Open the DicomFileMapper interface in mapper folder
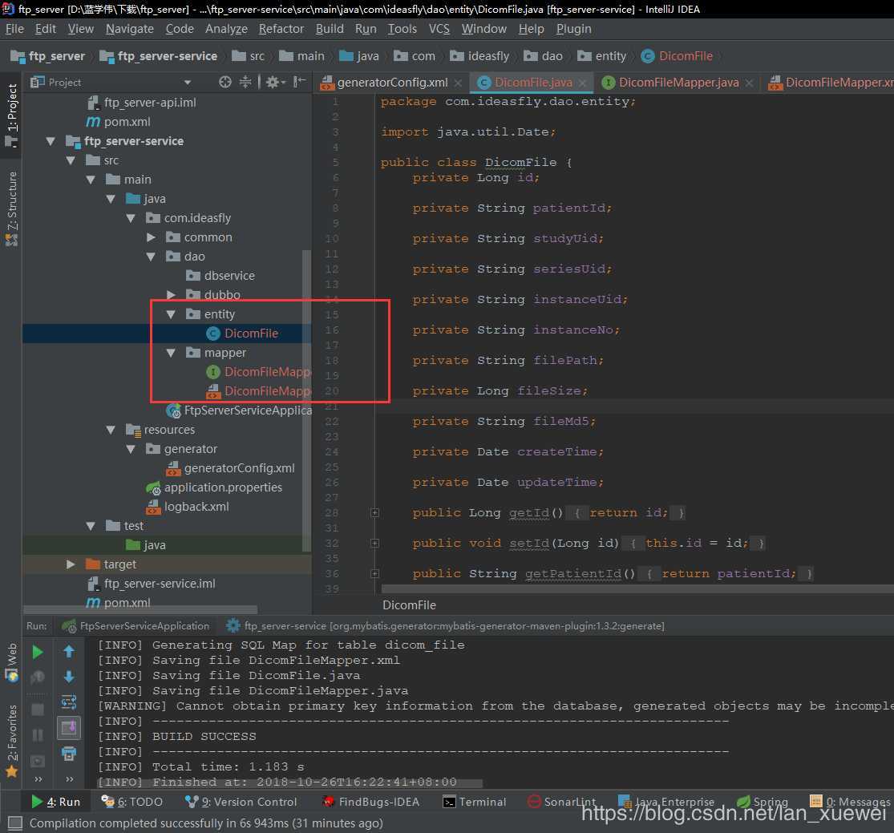Image resolution: width=894 pixels, height=833 pixels. 258,372
